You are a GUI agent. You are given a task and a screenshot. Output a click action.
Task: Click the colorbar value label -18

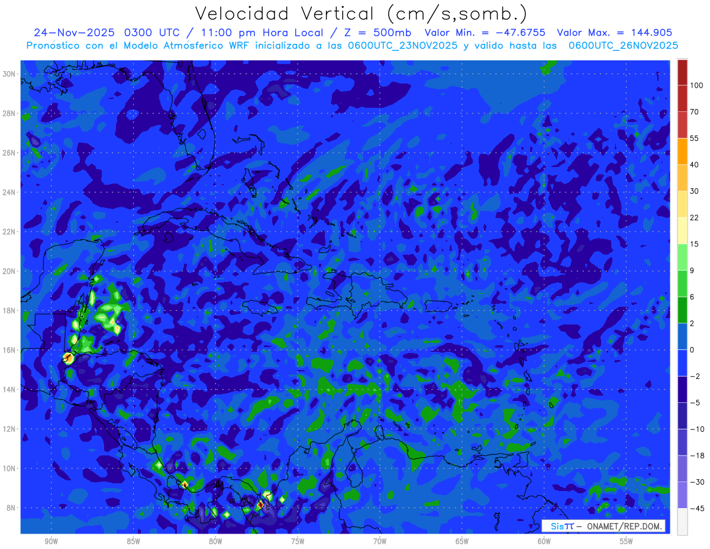[696, 455]
